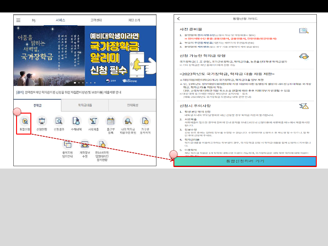Viewport: 328px width, 246px height.
Task: Switch to the My tab
Action: click(34, 20)
